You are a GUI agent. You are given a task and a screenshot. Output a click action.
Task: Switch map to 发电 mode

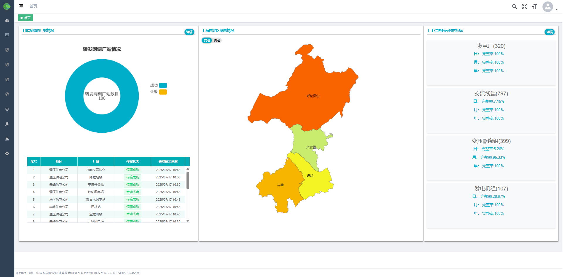coord(207,40)
